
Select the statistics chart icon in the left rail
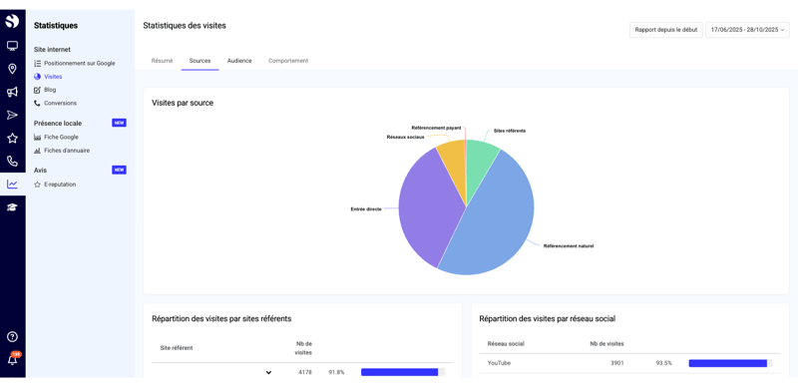point(12,185)
